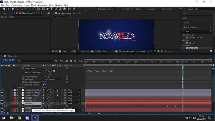The height and width of the screenshot is (121, 215).
Task: Hide layer 6 Null 11
Action: tap(2, 101)
